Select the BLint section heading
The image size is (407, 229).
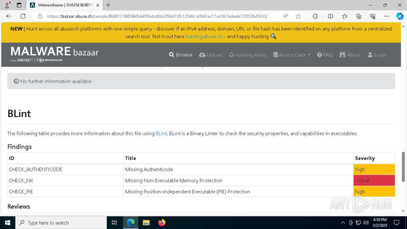(19, 114)
